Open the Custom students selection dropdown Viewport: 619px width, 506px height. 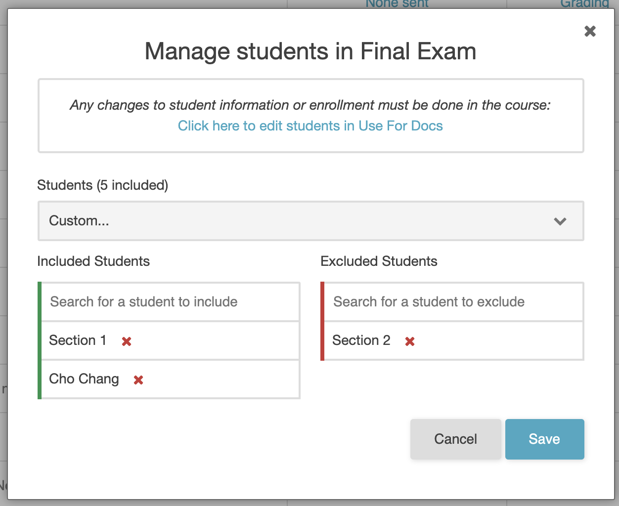tap(310, 221)
